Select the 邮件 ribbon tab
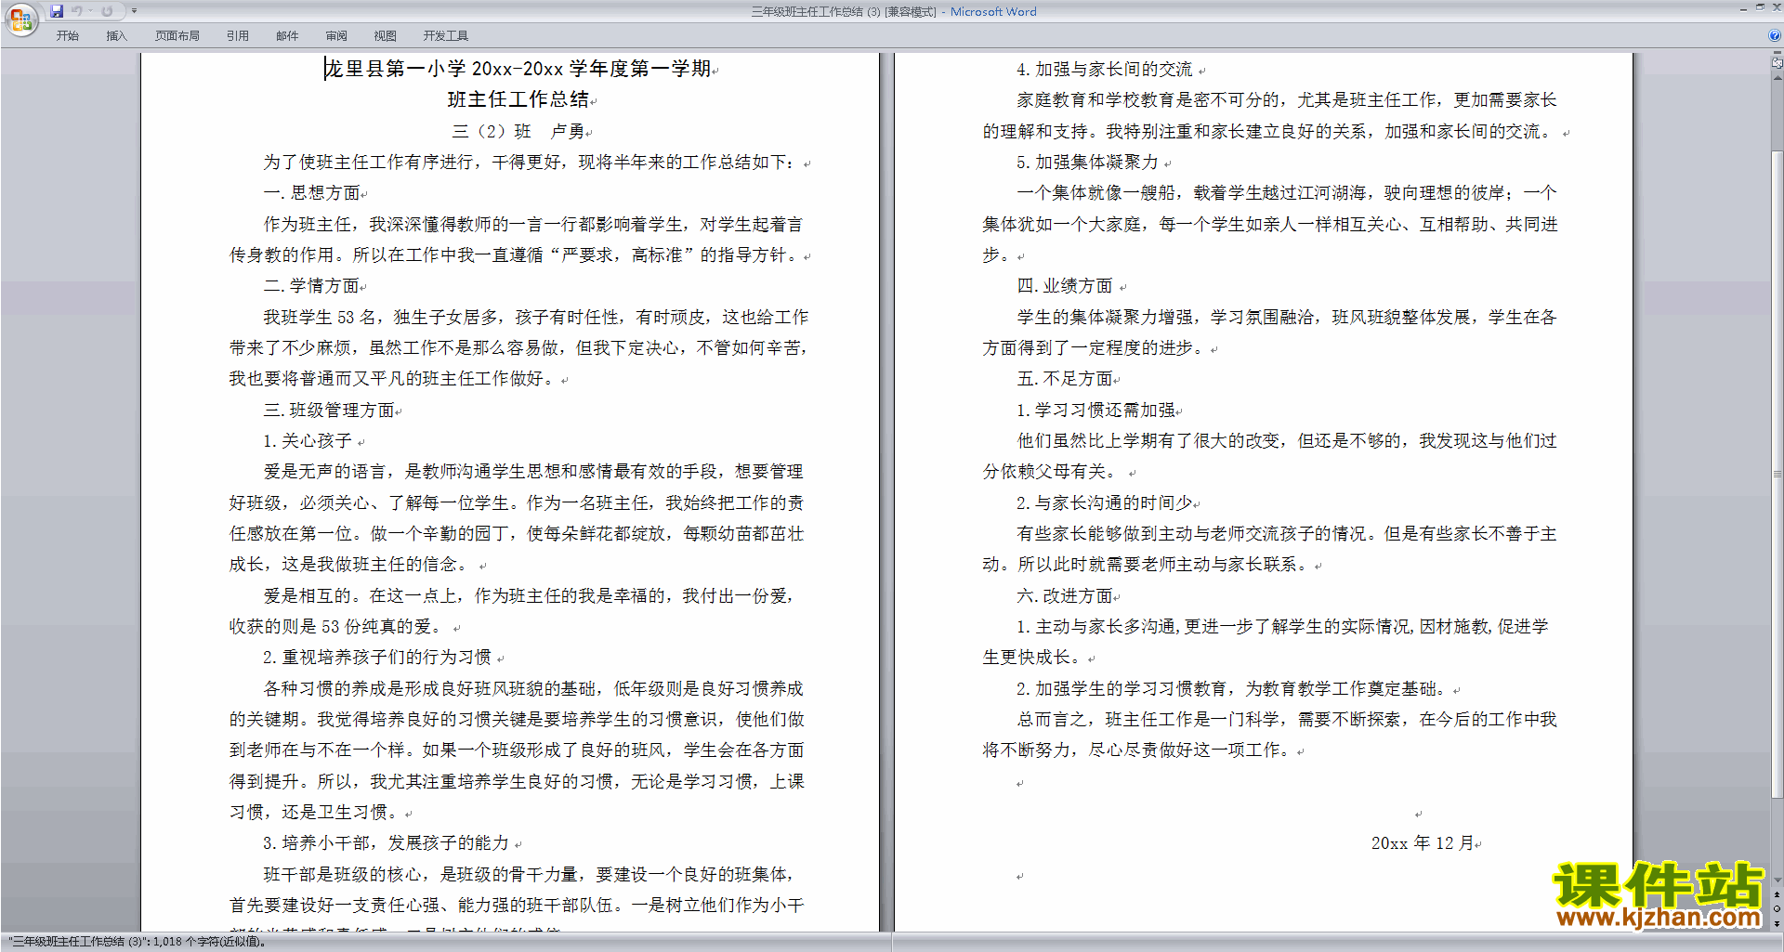The image size is (1784, 952). (x=287, y=36)
